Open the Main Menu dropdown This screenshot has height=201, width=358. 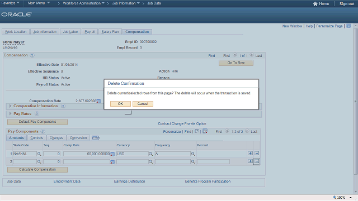[x=39, y=3]
